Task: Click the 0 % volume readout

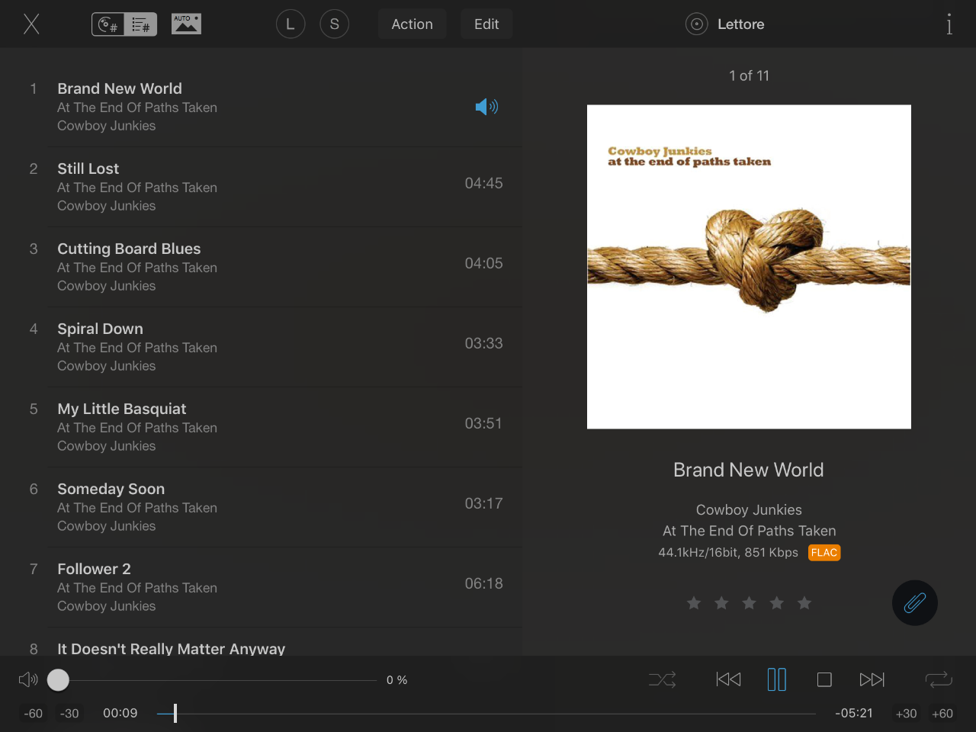Action: [396, 680]
